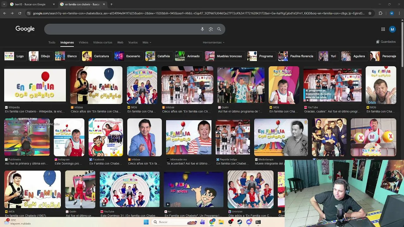404x227 pixels.
Task: Open the Windows Start menu
Action: point(146,222)
